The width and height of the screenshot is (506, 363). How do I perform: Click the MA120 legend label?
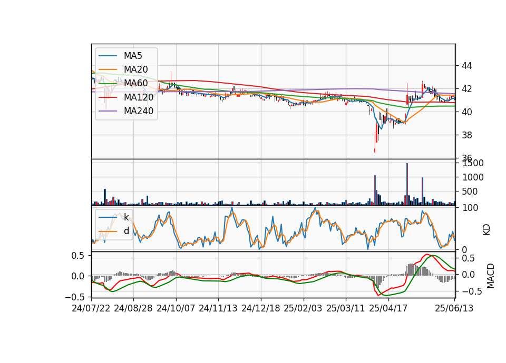139,97
